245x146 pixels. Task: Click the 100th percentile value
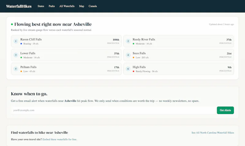(x=116, y=40)
